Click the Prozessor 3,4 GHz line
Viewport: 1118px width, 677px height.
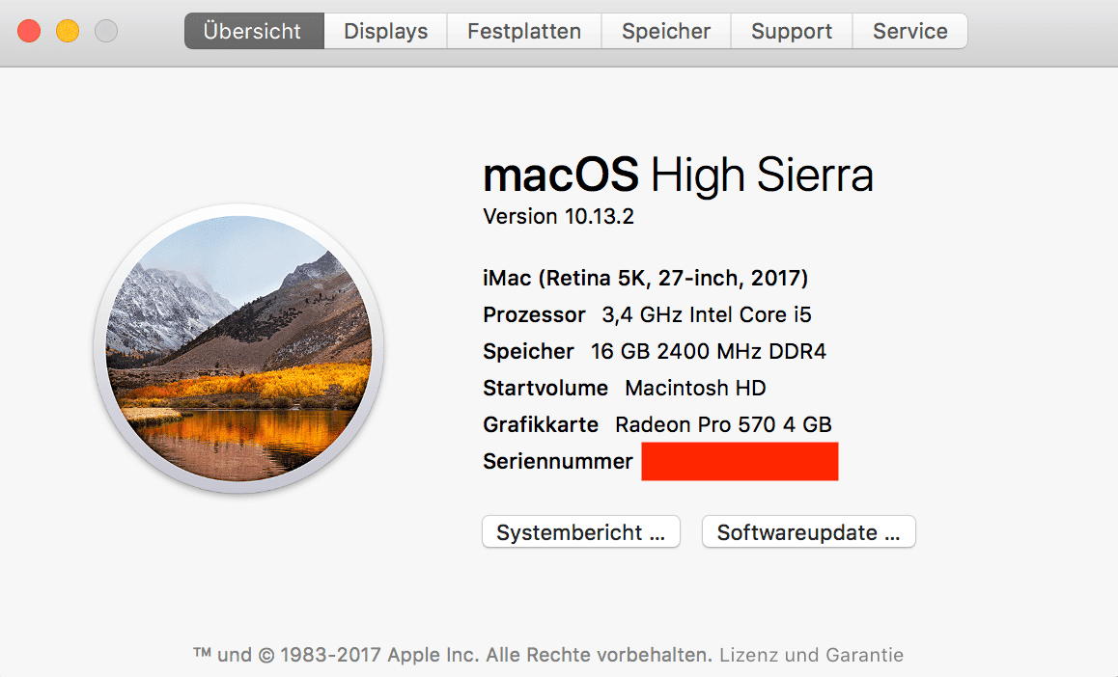tap(647, 314)
